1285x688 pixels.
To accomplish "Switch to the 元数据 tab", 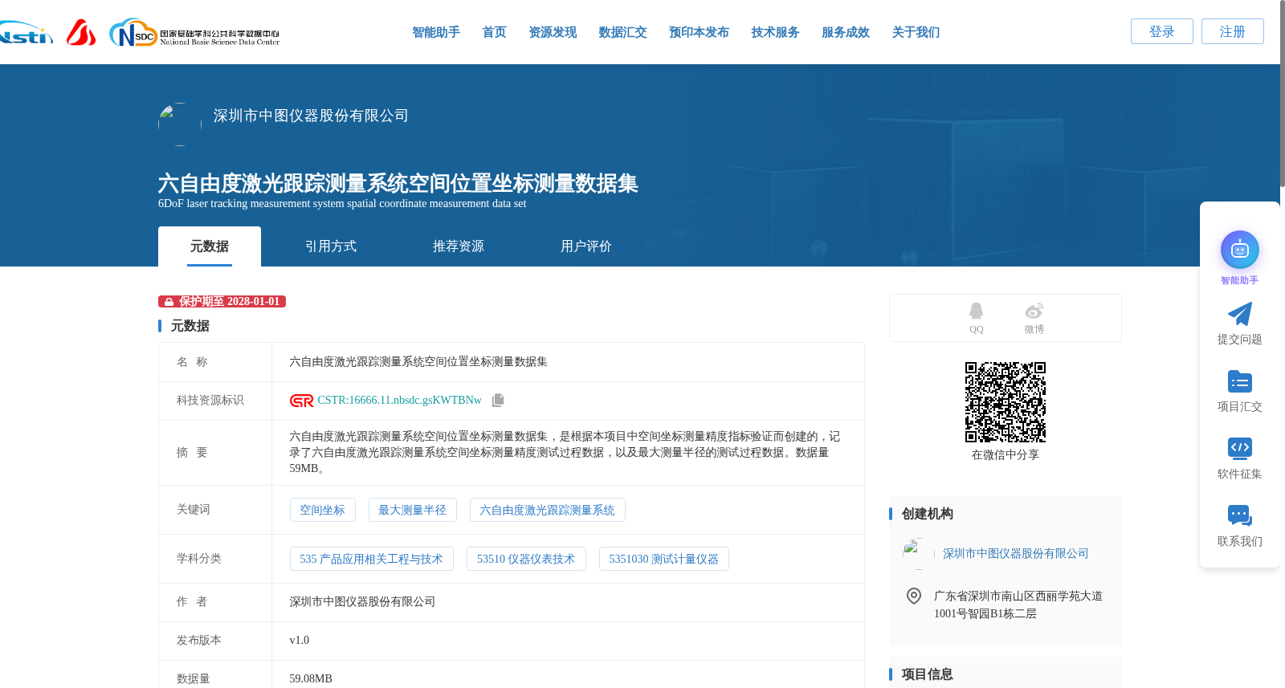I will [x=210, y=246].
